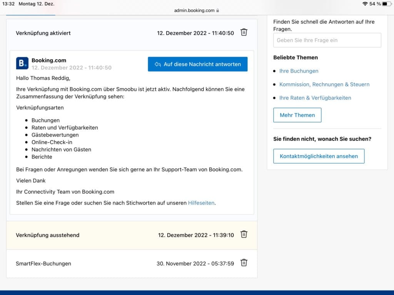Expand the Verknüpfung ausstehend message row
This screenshot has height=295, width=394.
[132, 235]
